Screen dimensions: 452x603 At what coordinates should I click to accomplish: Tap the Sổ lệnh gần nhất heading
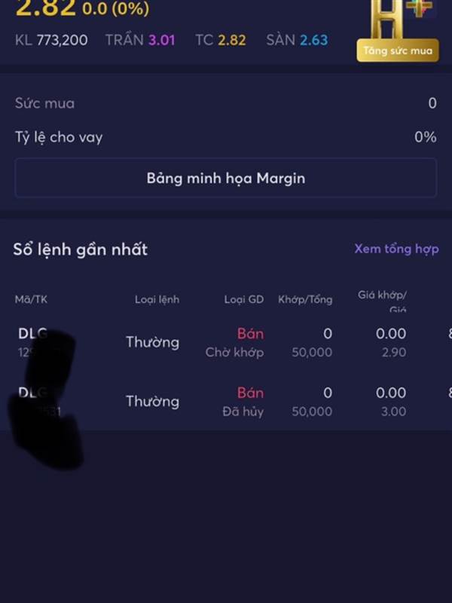81,249
